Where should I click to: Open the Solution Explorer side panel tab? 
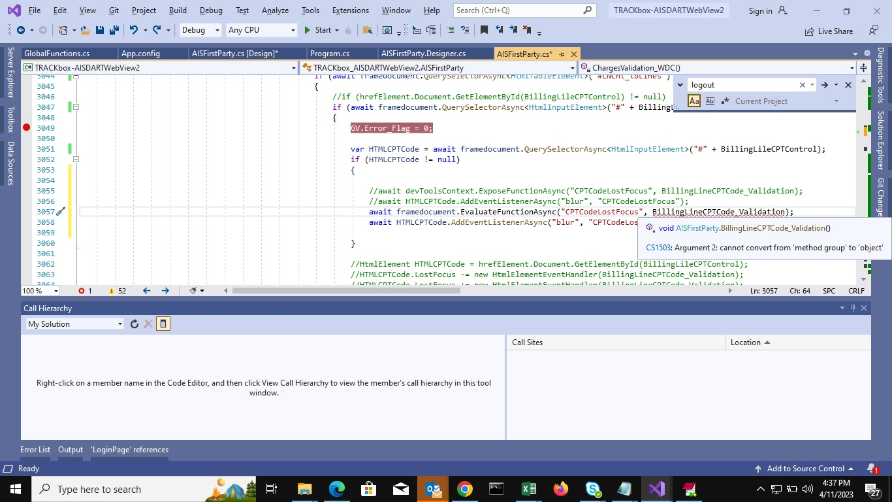pos(880,140)
